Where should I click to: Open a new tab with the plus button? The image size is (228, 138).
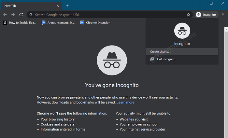[x=67, y=6]
